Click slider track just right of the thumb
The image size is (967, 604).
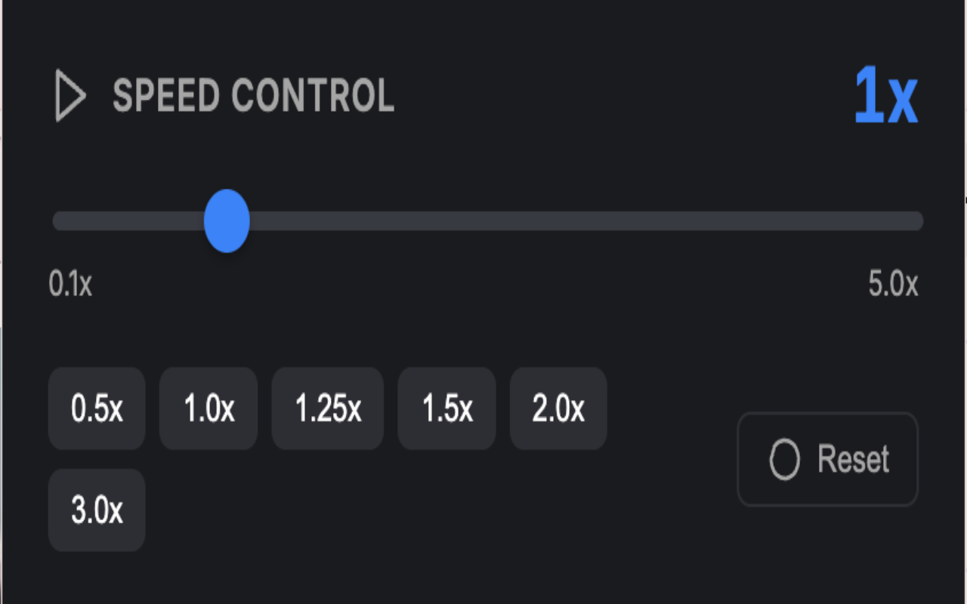pyautogui.click(x=272, y=220)
